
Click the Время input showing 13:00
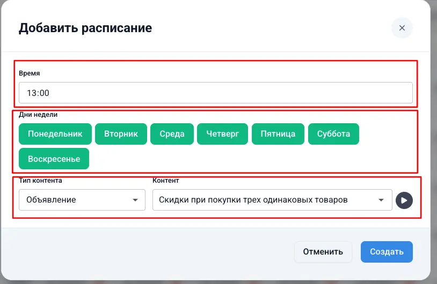click(215, 93)
